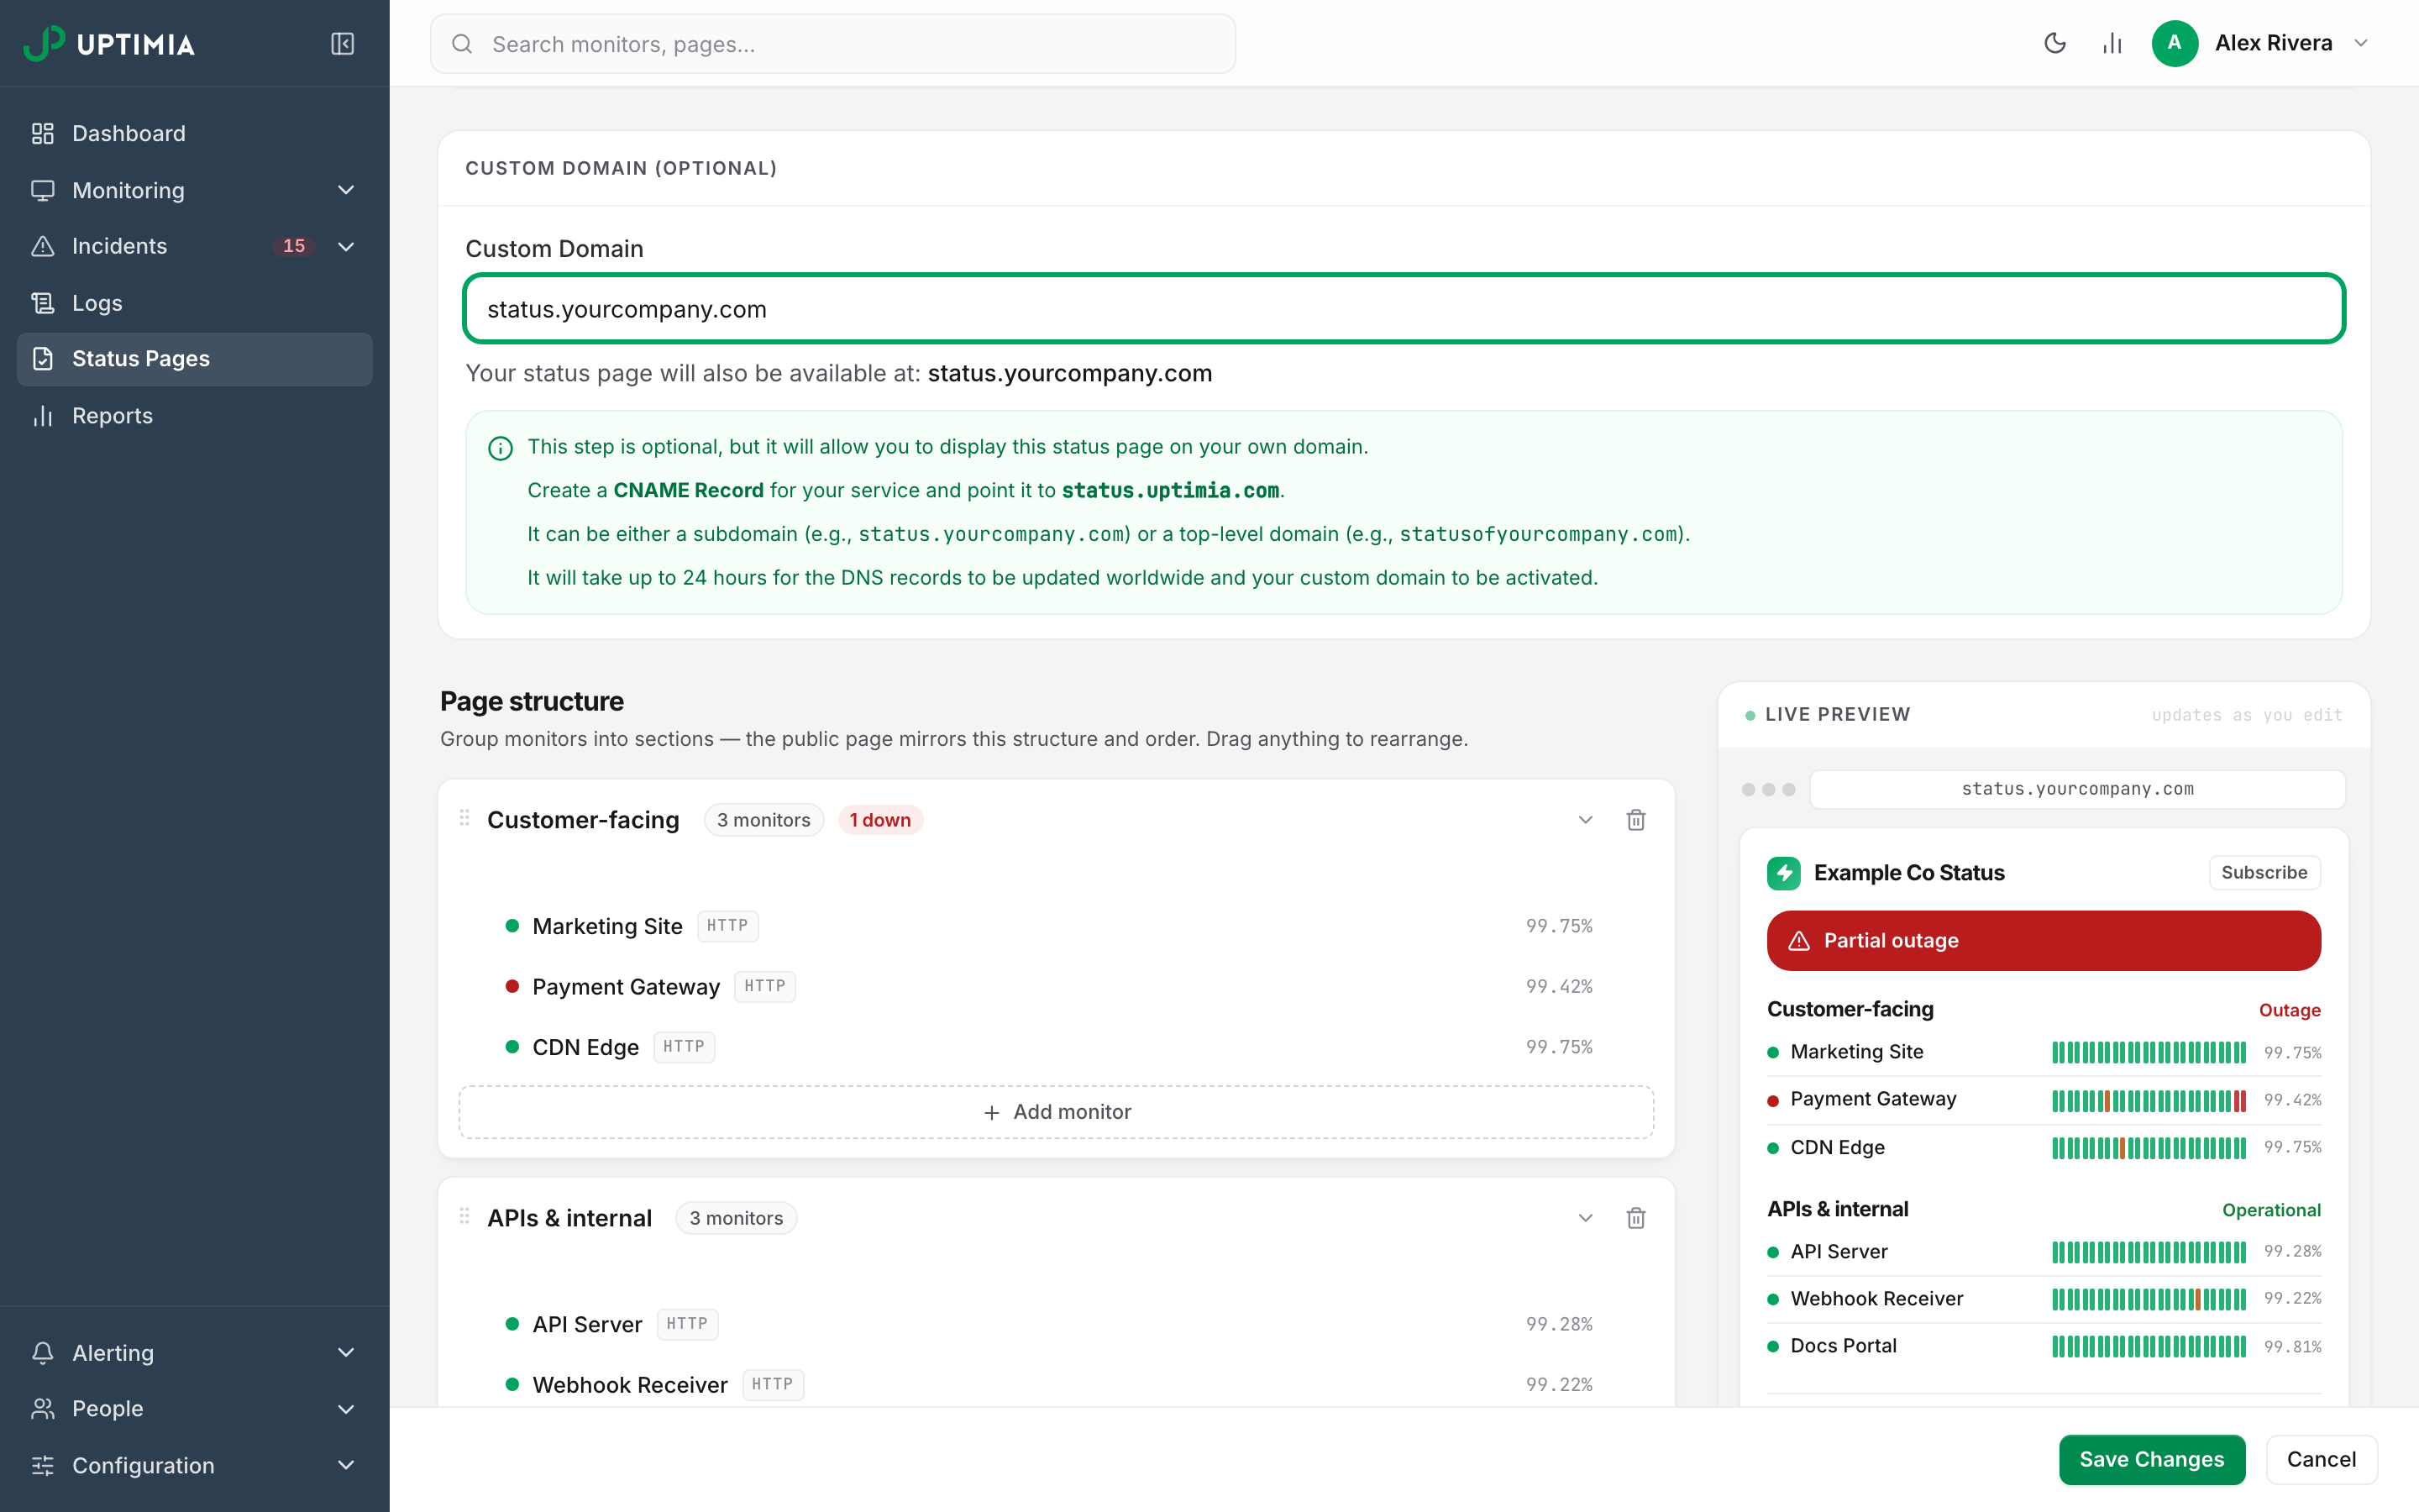Screen dimensions: 2419x1512
Task: Open Reports in the sidebar
Action: point(195,416)
